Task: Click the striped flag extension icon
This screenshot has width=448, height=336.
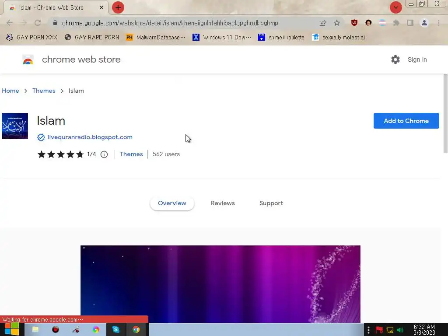Action: click(x=382, y=23)
